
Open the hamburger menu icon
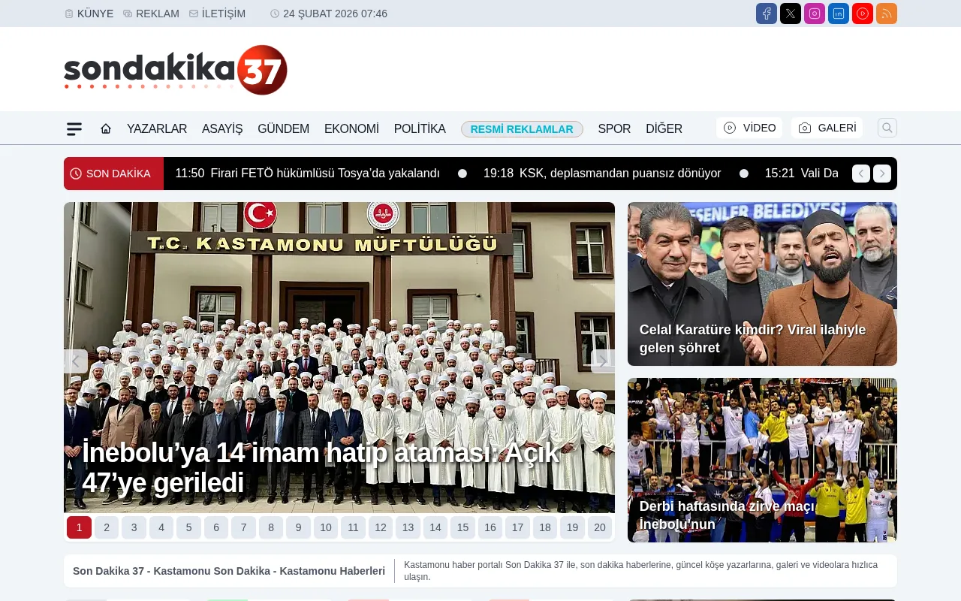tap(74, 128)
